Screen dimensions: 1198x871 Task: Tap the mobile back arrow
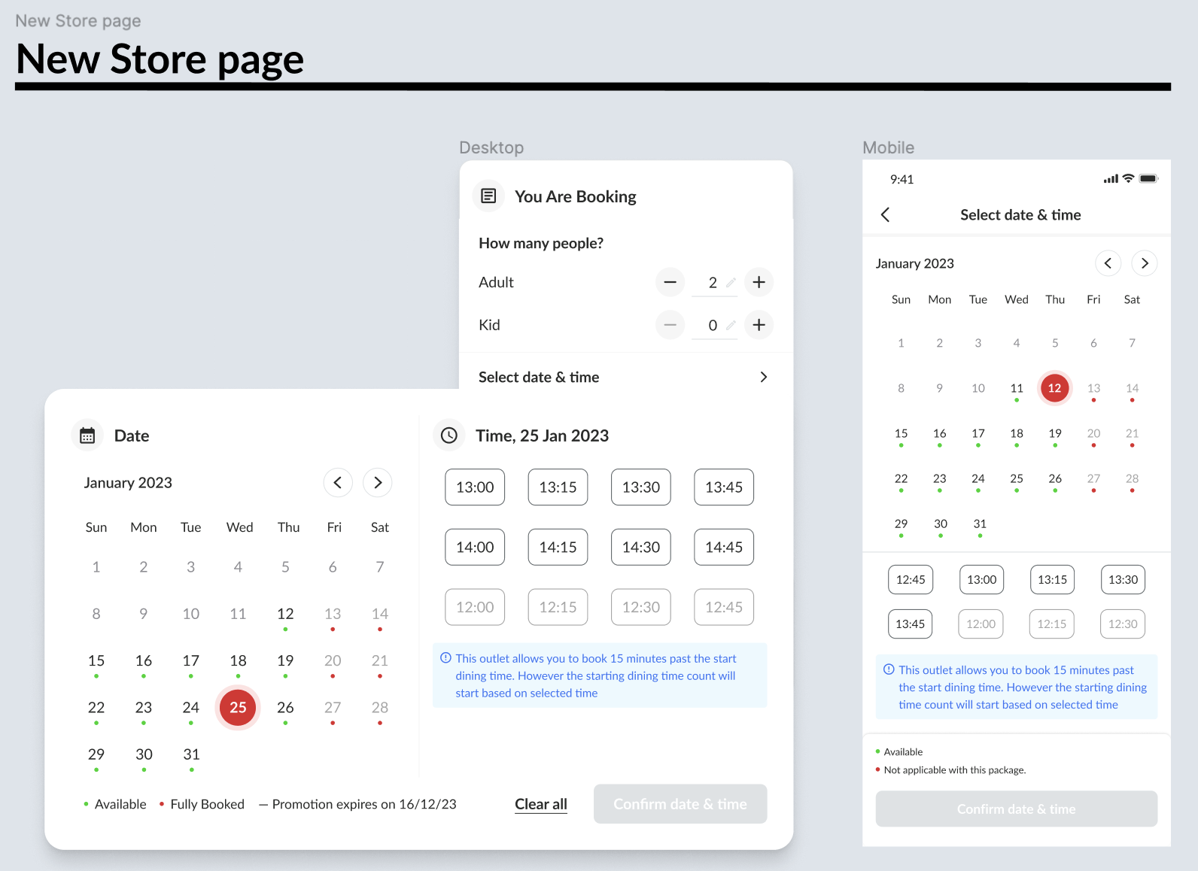point(886,215)
